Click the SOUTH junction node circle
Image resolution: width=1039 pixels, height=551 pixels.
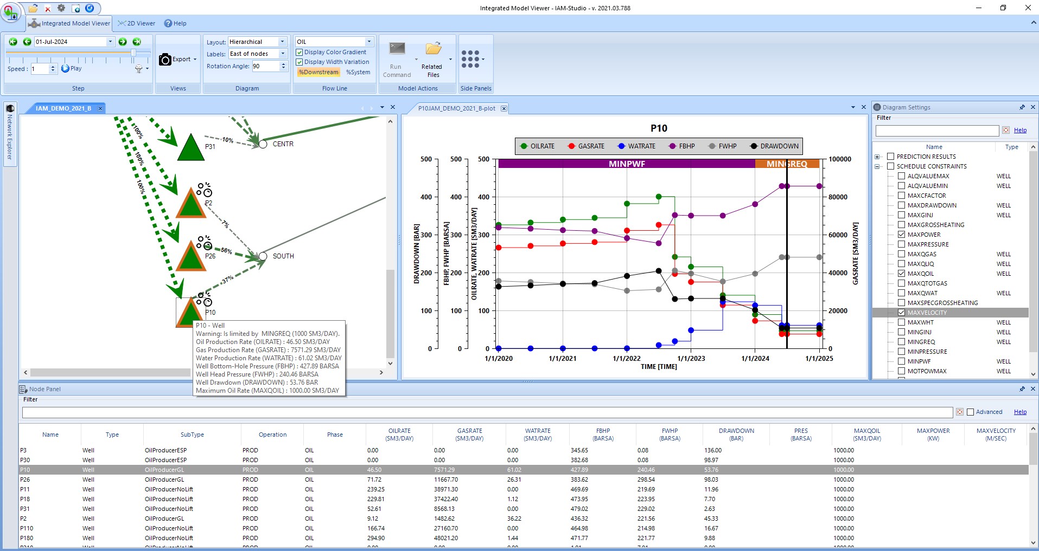(263, 256)
